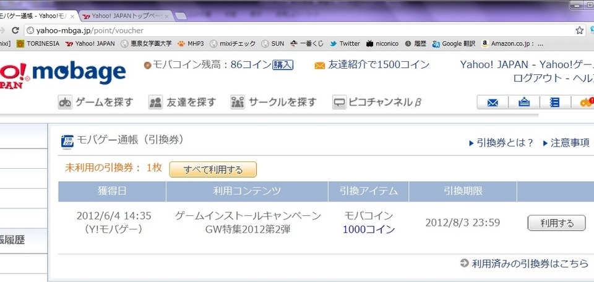This screenshot has height=282, width=594.
Task: Open the notebook ledger icon in the site toolbar
Action: point(554,102)
